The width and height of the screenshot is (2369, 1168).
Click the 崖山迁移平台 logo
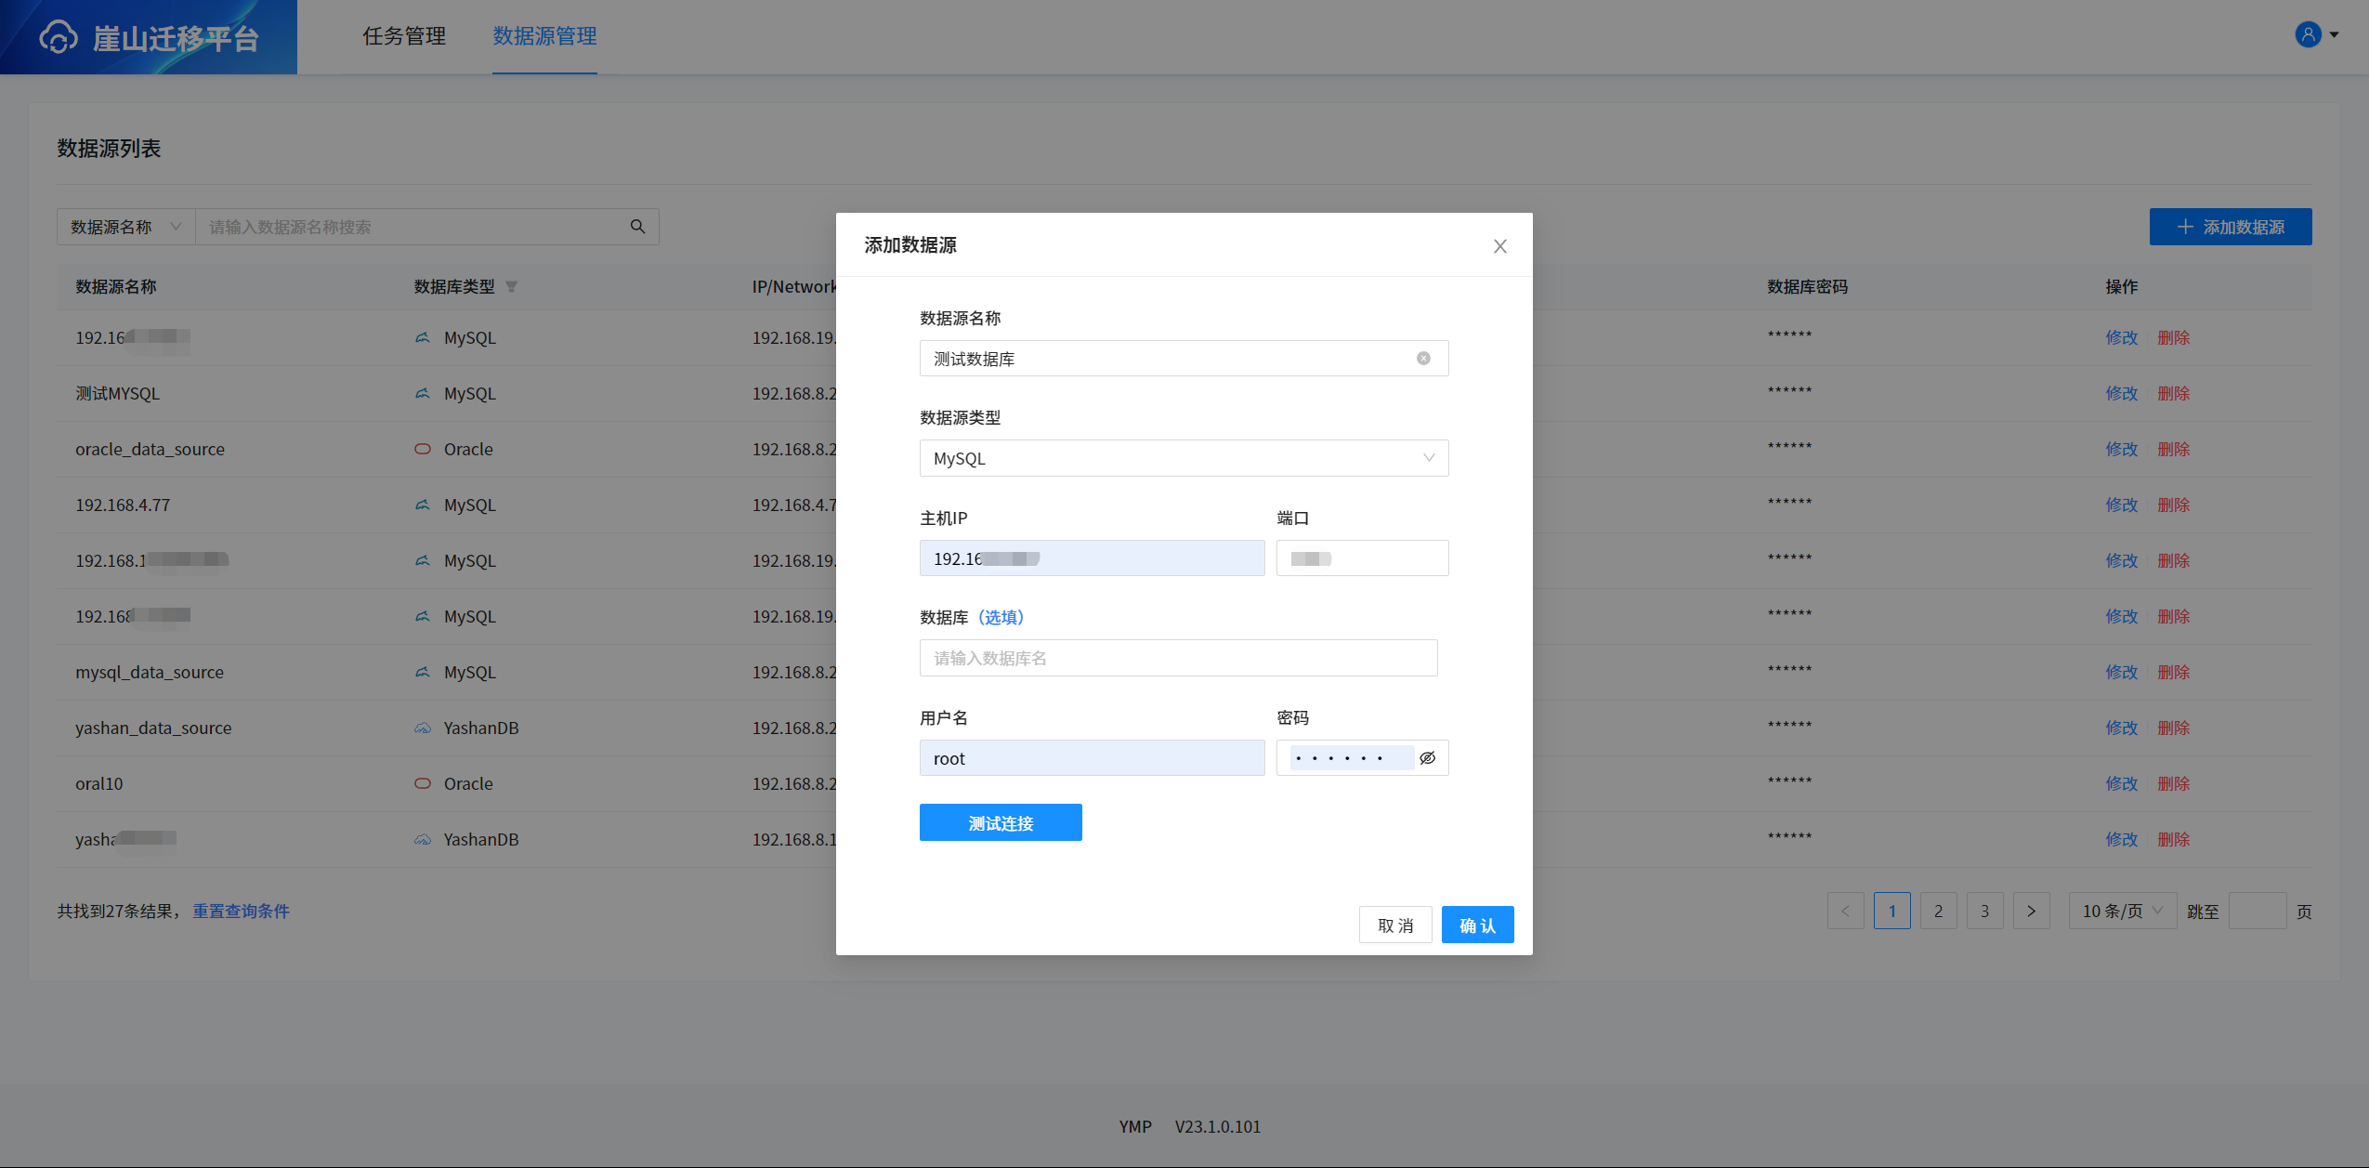tap(149, 37)
